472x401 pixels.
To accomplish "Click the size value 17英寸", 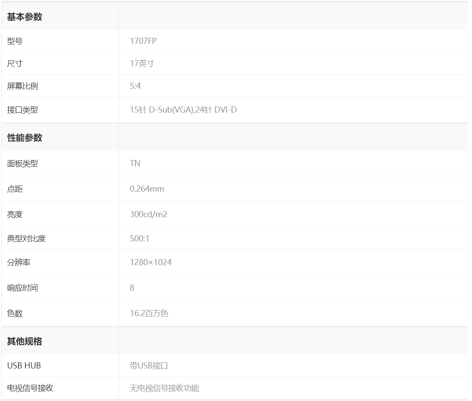I will click(142, 64).
